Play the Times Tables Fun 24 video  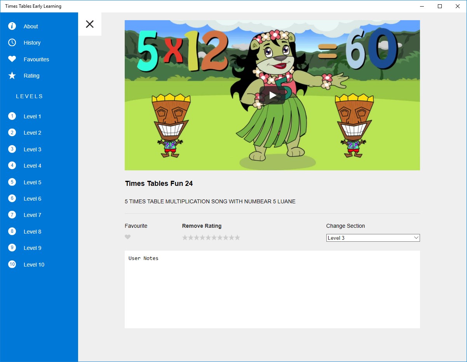[272, 95]
